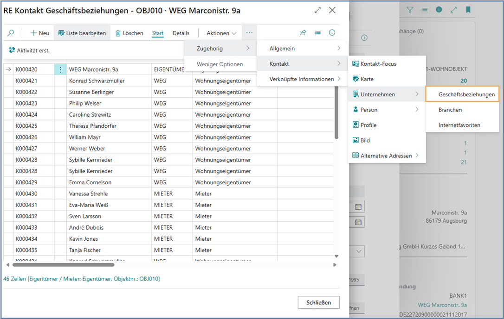
Task: Click the search magnifier icon in toolbar
Action: (11, 33)
